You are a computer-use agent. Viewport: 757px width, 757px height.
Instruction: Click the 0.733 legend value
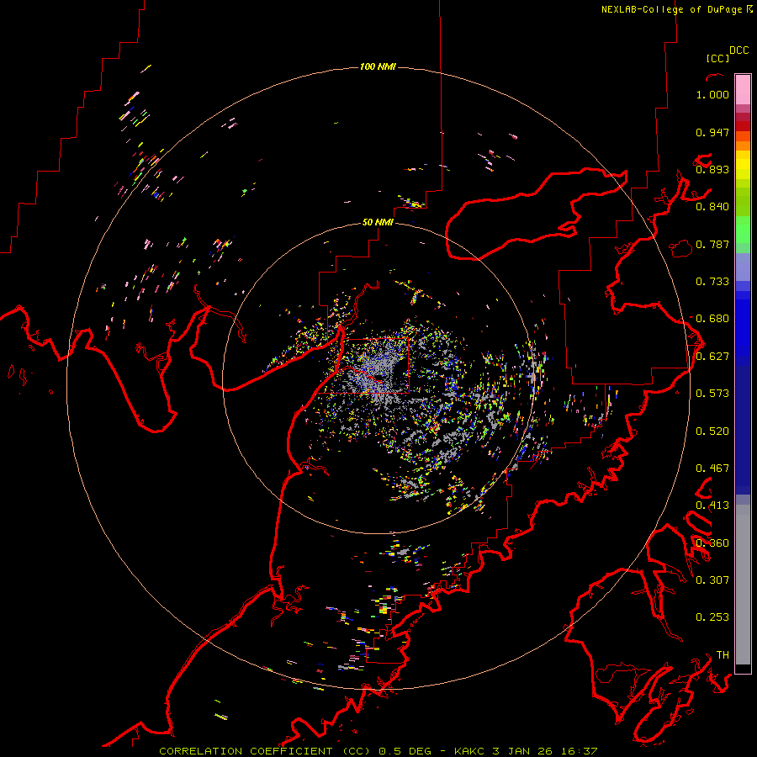[712, 282]
